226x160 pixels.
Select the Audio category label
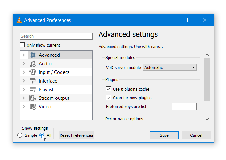(x=45, y=64)
